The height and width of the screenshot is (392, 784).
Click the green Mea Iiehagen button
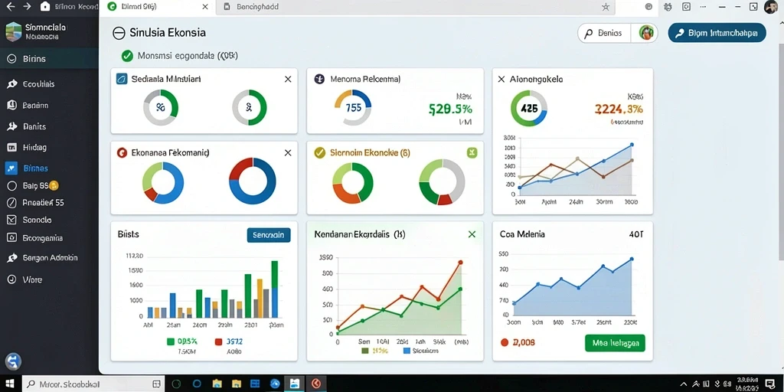pyautogui.click(x=615, y=344)
